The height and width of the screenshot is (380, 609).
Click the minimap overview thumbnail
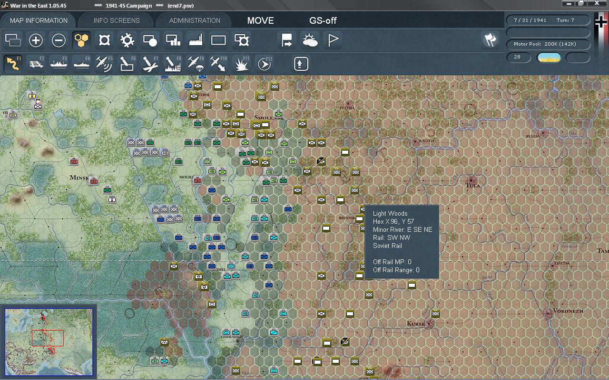click(x=49, y=341)
